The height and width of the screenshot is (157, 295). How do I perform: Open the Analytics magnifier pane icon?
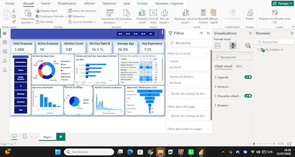click(248, 45)
